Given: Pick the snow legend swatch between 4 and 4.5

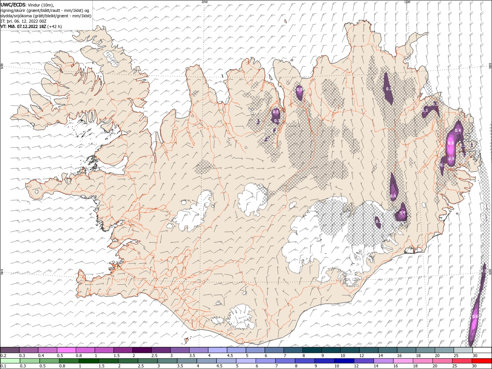Looking at the screenshot, I should coord(218,350).
